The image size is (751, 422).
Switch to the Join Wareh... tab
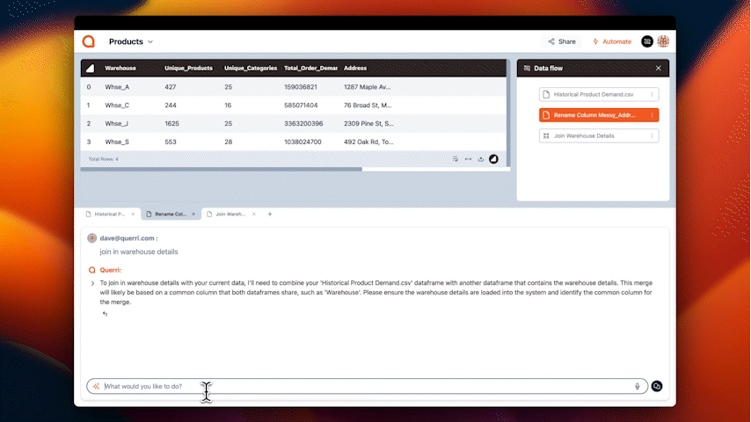tap(230, 214)
